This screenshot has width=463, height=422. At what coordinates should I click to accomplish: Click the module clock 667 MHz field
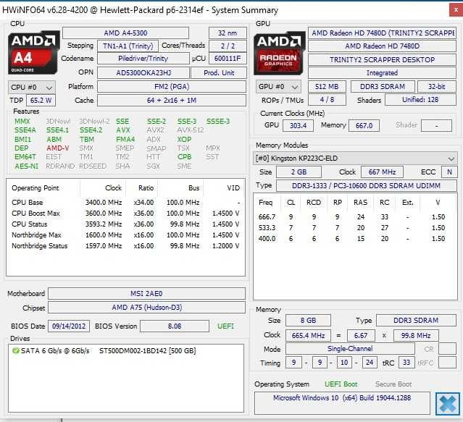382,172
